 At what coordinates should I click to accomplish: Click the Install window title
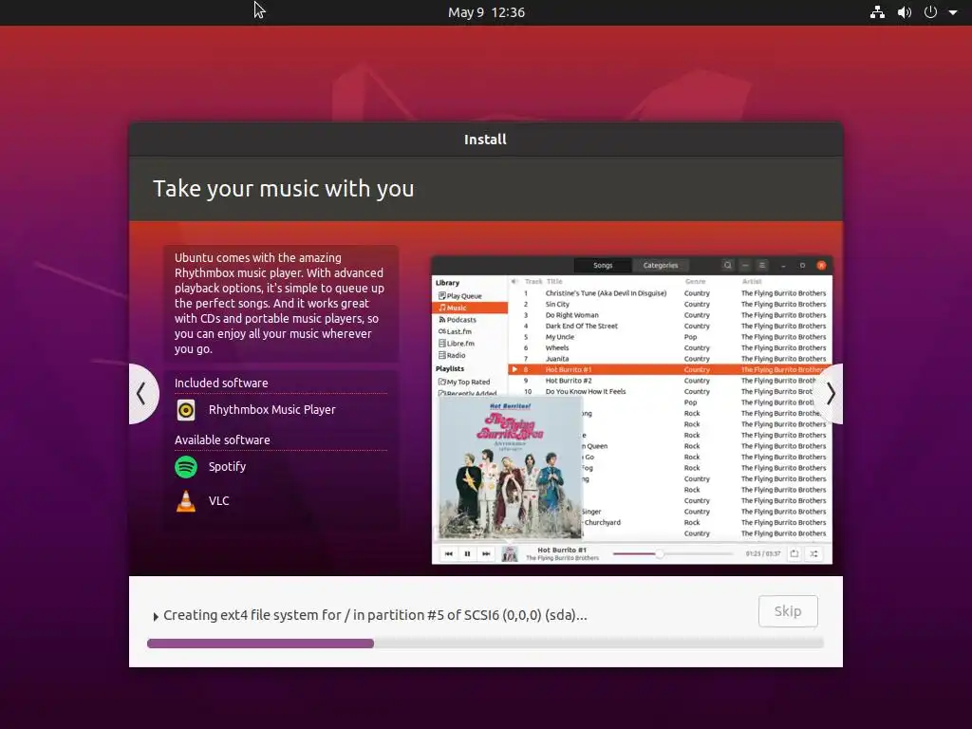pos(485,140)
